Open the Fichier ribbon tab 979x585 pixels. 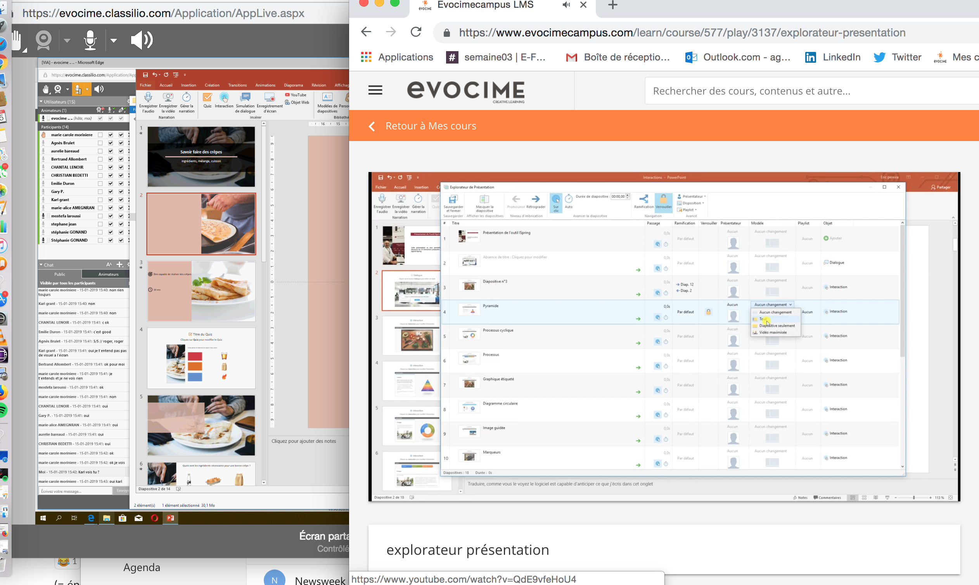point(145,85)
